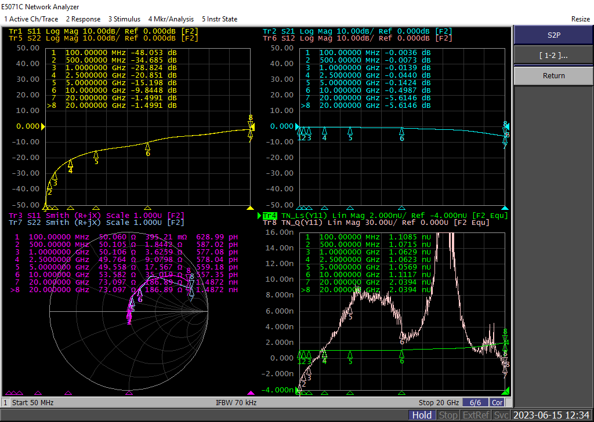
Task: Click the Svc status indicator
Action: coord(501,415)
